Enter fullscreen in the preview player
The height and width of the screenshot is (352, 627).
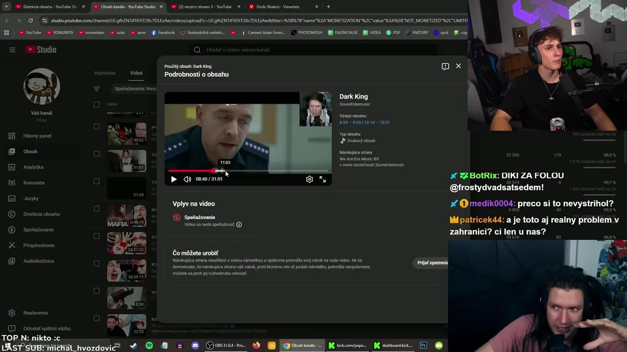click(323, 179)
